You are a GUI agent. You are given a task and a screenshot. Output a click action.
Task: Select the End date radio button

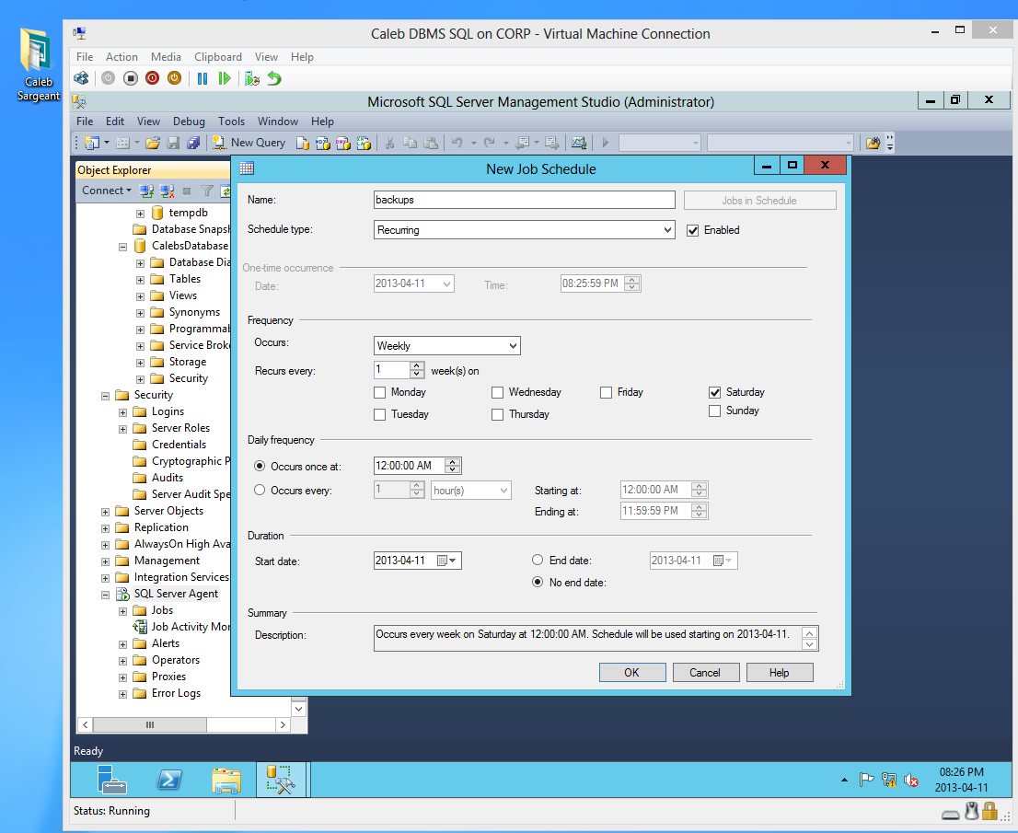tap(538, 560)
